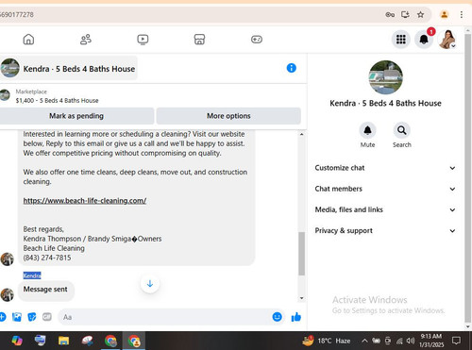Click the large listing thumbnail in the right panel

coord(385,77)
